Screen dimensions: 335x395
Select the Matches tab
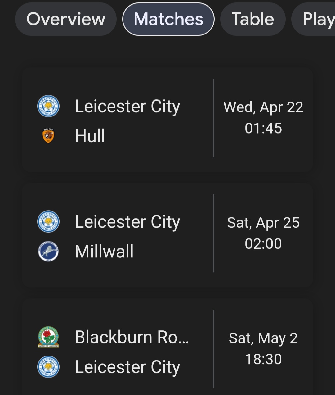[168, 19]
